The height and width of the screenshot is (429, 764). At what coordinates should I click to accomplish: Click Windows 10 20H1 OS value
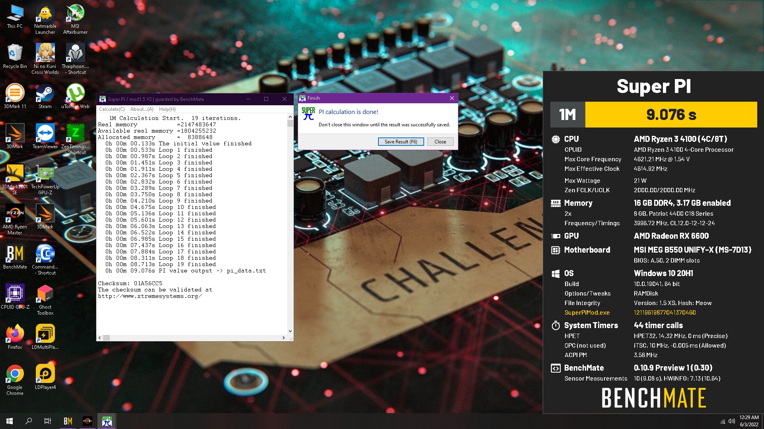663,273
